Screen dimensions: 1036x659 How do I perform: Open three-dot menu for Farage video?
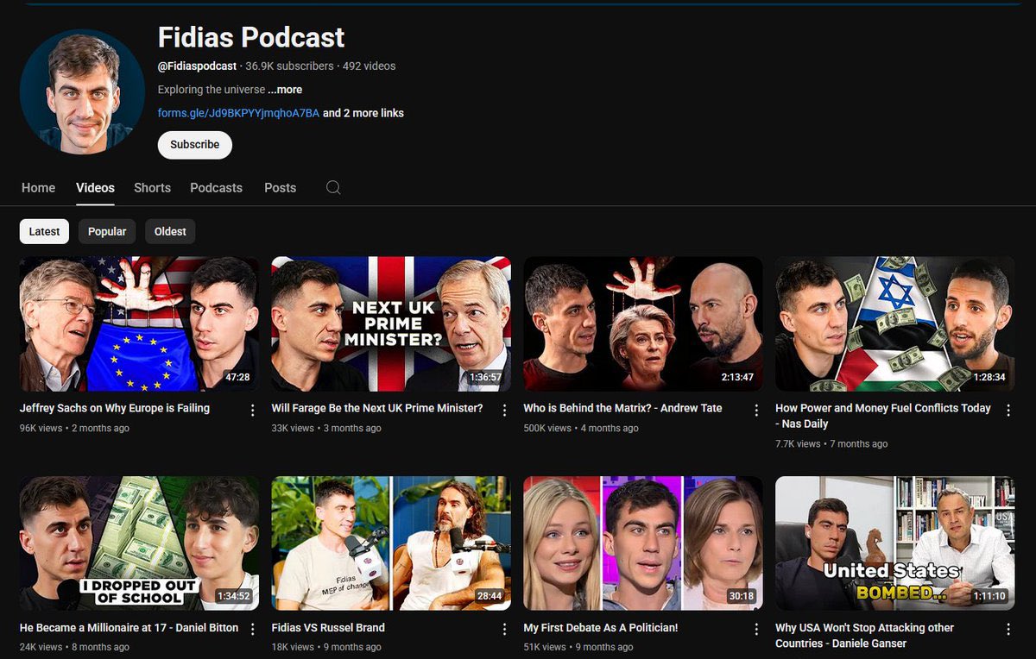click(x=504, y=411)
